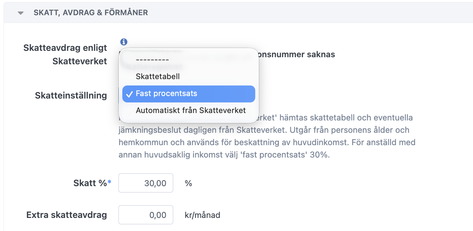The image size is (473, 231).
Task: Click the 'Extra skatteavdrag' label text
Action: (x=66, y=215)
